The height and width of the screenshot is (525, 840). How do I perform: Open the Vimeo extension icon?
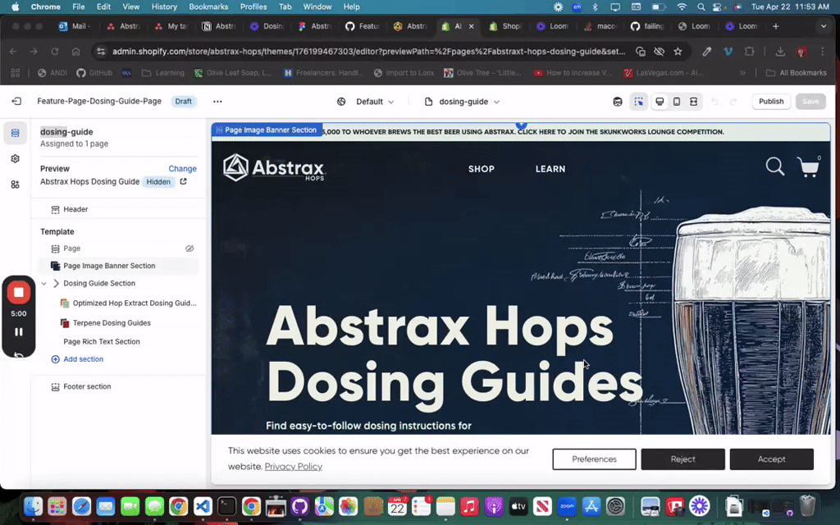tap(728, 52)
